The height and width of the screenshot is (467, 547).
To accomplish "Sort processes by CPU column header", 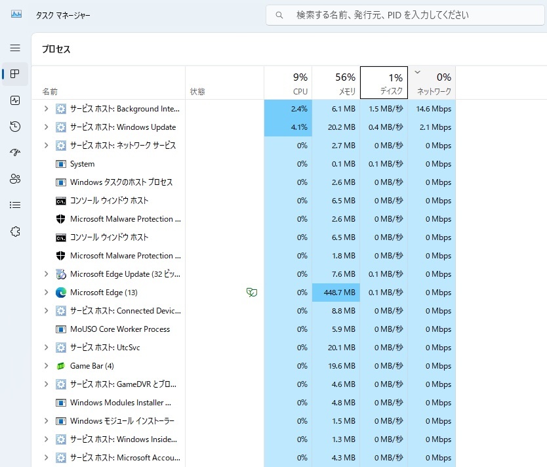I will tap(288, 83).
